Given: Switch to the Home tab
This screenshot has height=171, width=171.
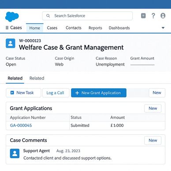Looking at the screenshot, I should pyautogui.click(x=35, y=28).
